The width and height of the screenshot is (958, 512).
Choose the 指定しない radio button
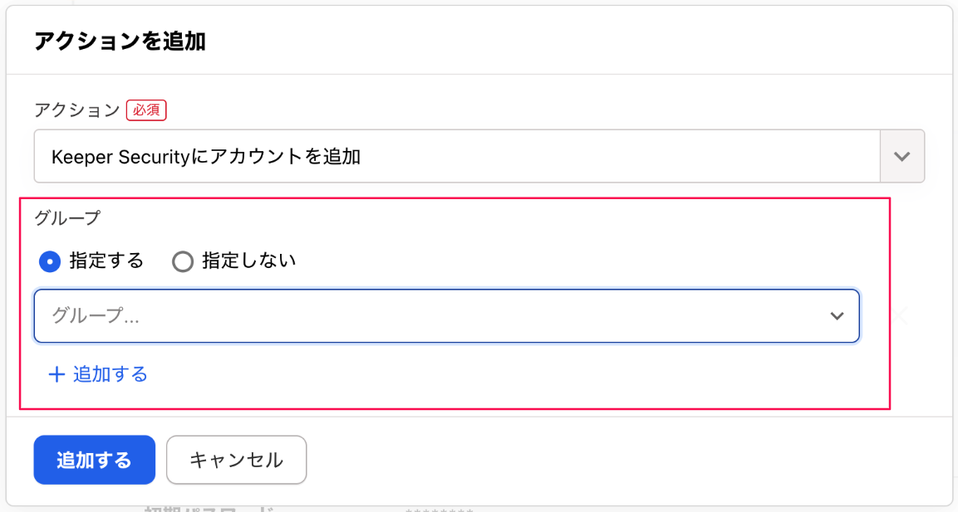(x=182, y=261)
